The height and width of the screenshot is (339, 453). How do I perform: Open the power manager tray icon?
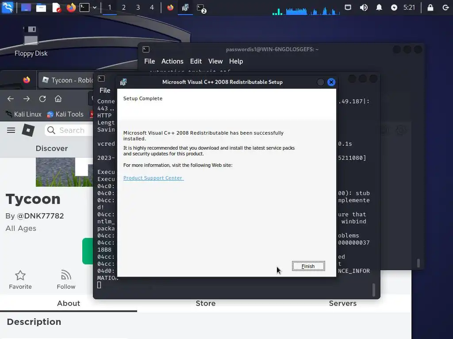point(394,8)
